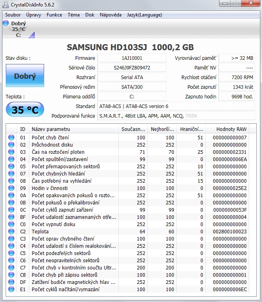Click the RAW value 000000002331

click(x=229, y=152)
